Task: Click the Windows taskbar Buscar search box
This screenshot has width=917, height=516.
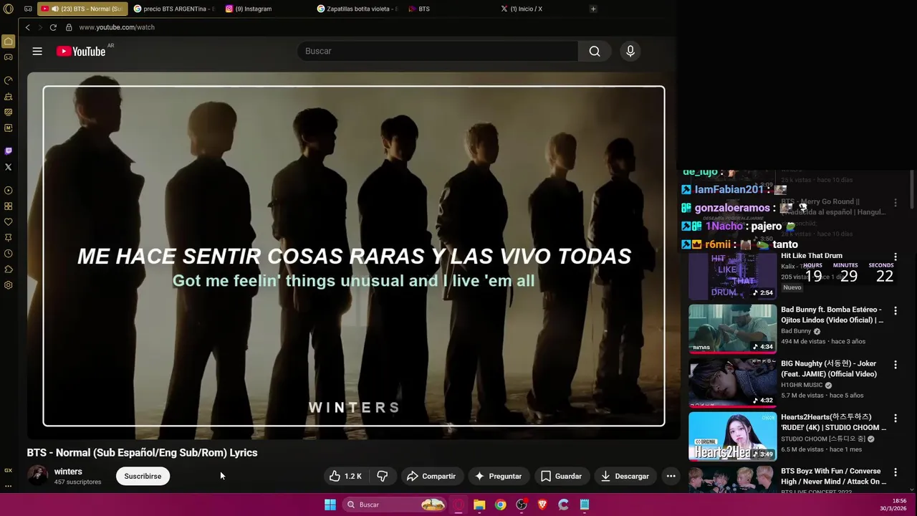Action: 394,505
